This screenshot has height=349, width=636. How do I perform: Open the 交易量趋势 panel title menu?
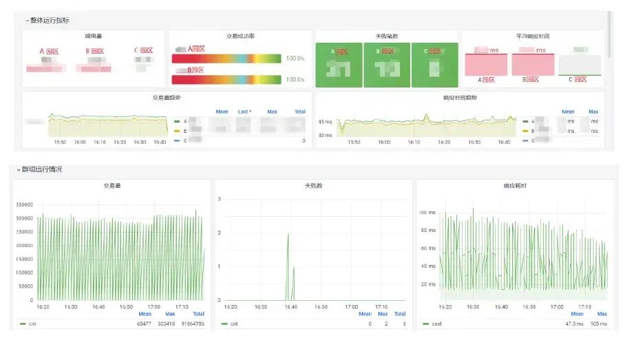tap(167, 97)
